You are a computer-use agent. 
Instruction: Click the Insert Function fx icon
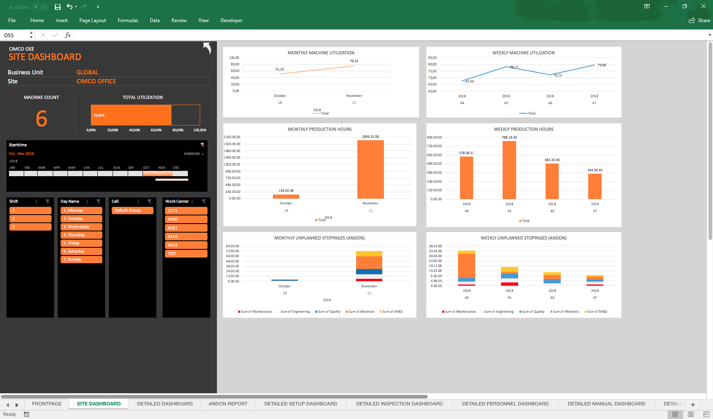tap(68, 35)
